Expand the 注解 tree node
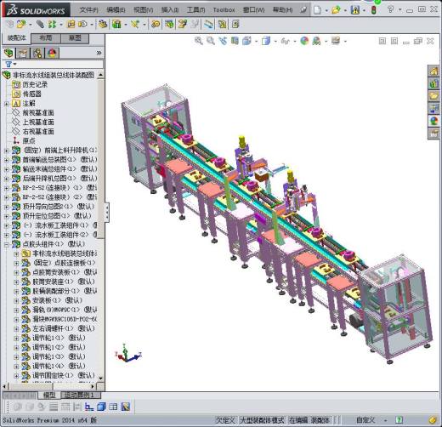 click(x=7, y=104)
